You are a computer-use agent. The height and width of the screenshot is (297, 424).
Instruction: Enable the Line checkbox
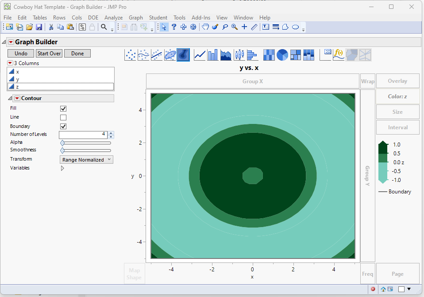click(x=63, y=117)
